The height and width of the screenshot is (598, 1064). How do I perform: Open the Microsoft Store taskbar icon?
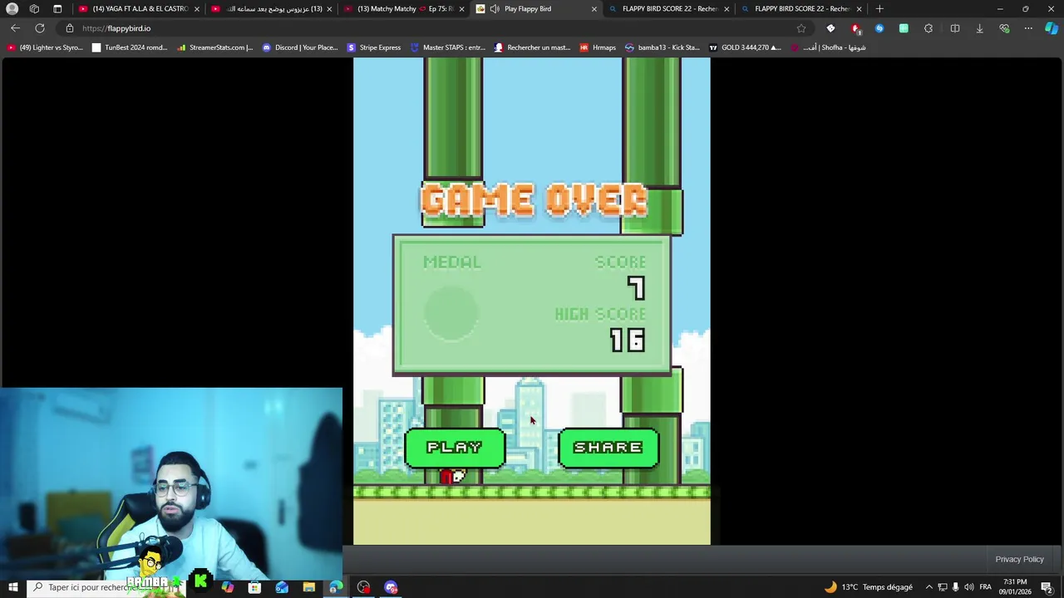tap(254, 587)
